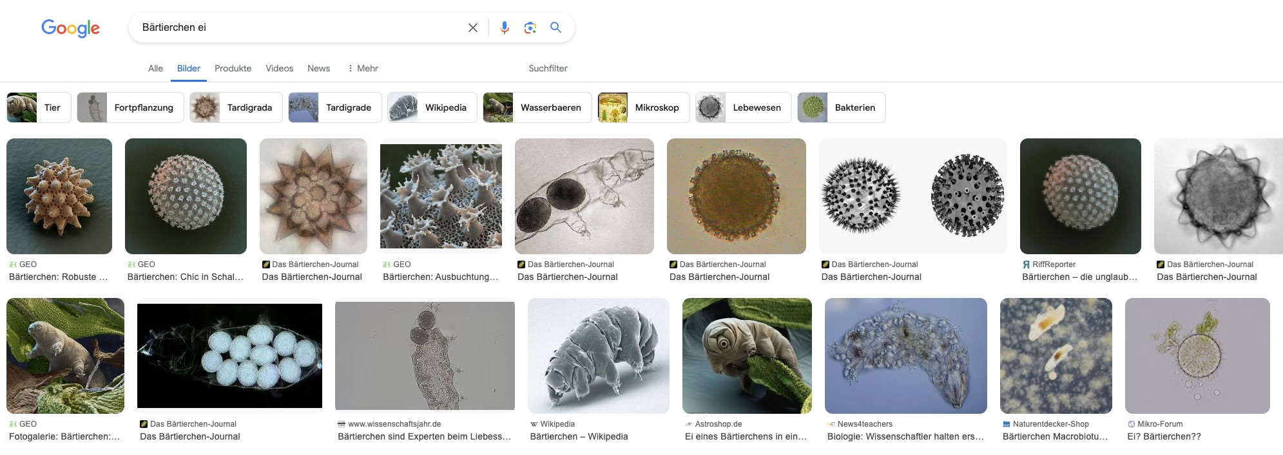Viewport: 1283px width, 455px height.
Task: Apply the Mikroskop filter chip
Action: (x=644, y=107)
